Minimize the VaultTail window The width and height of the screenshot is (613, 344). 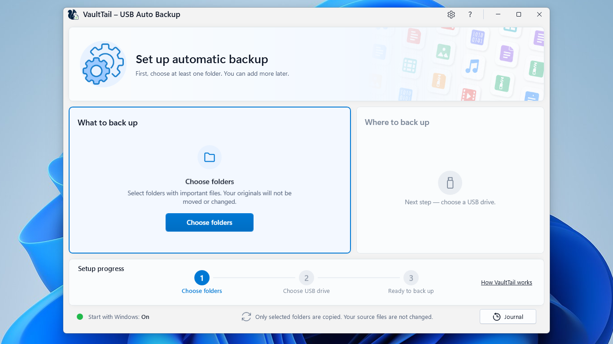(x=498, y=14)
